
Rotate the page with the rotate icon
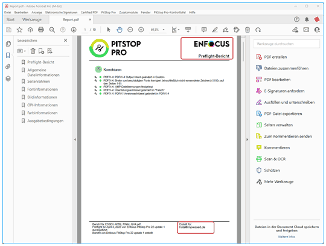coord(258,30)
